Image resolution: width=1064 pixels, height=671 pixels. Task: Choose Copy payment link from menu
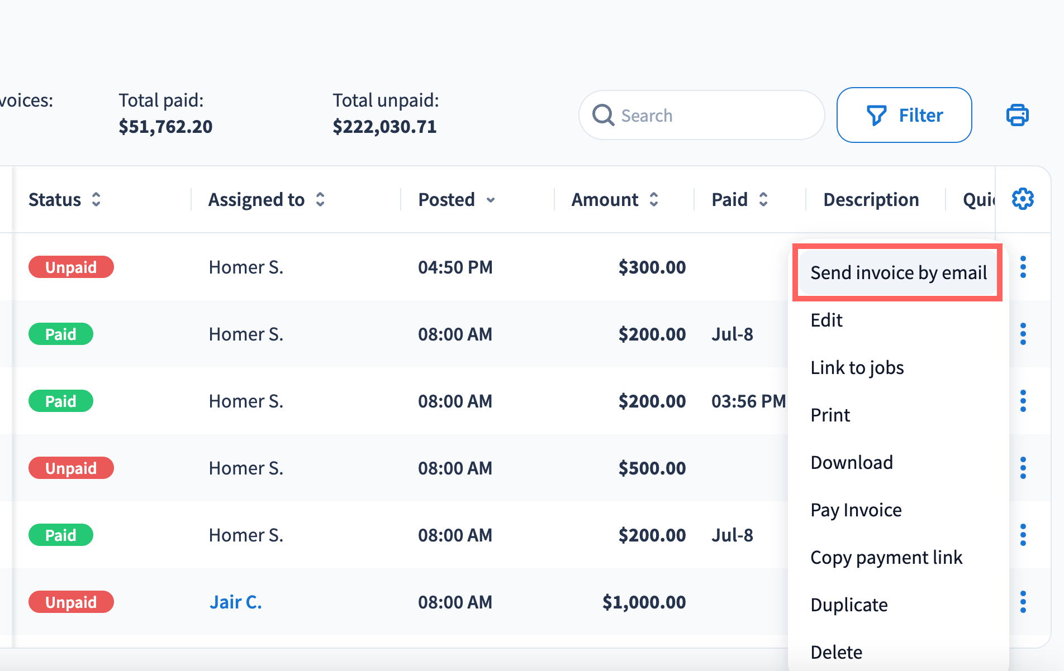click(x=886, y=557)
